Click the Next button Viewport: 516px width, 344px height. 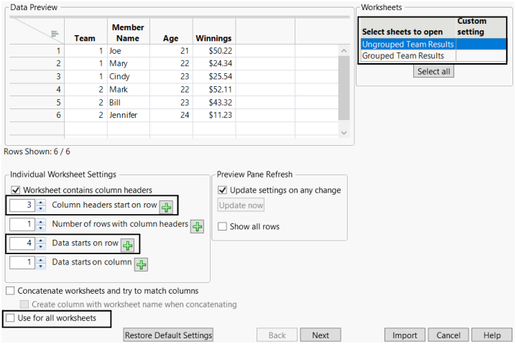point(321,335)
